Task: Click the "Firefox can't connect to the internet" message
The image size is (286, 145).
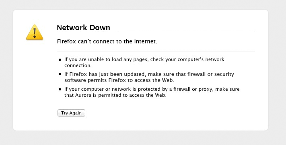Action: coord(107,41)
